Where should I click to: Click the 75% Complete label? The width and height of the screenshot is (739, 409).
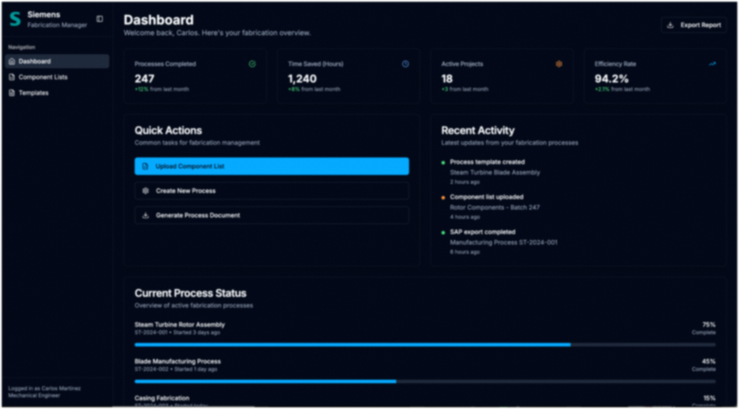tap(704, 328)
